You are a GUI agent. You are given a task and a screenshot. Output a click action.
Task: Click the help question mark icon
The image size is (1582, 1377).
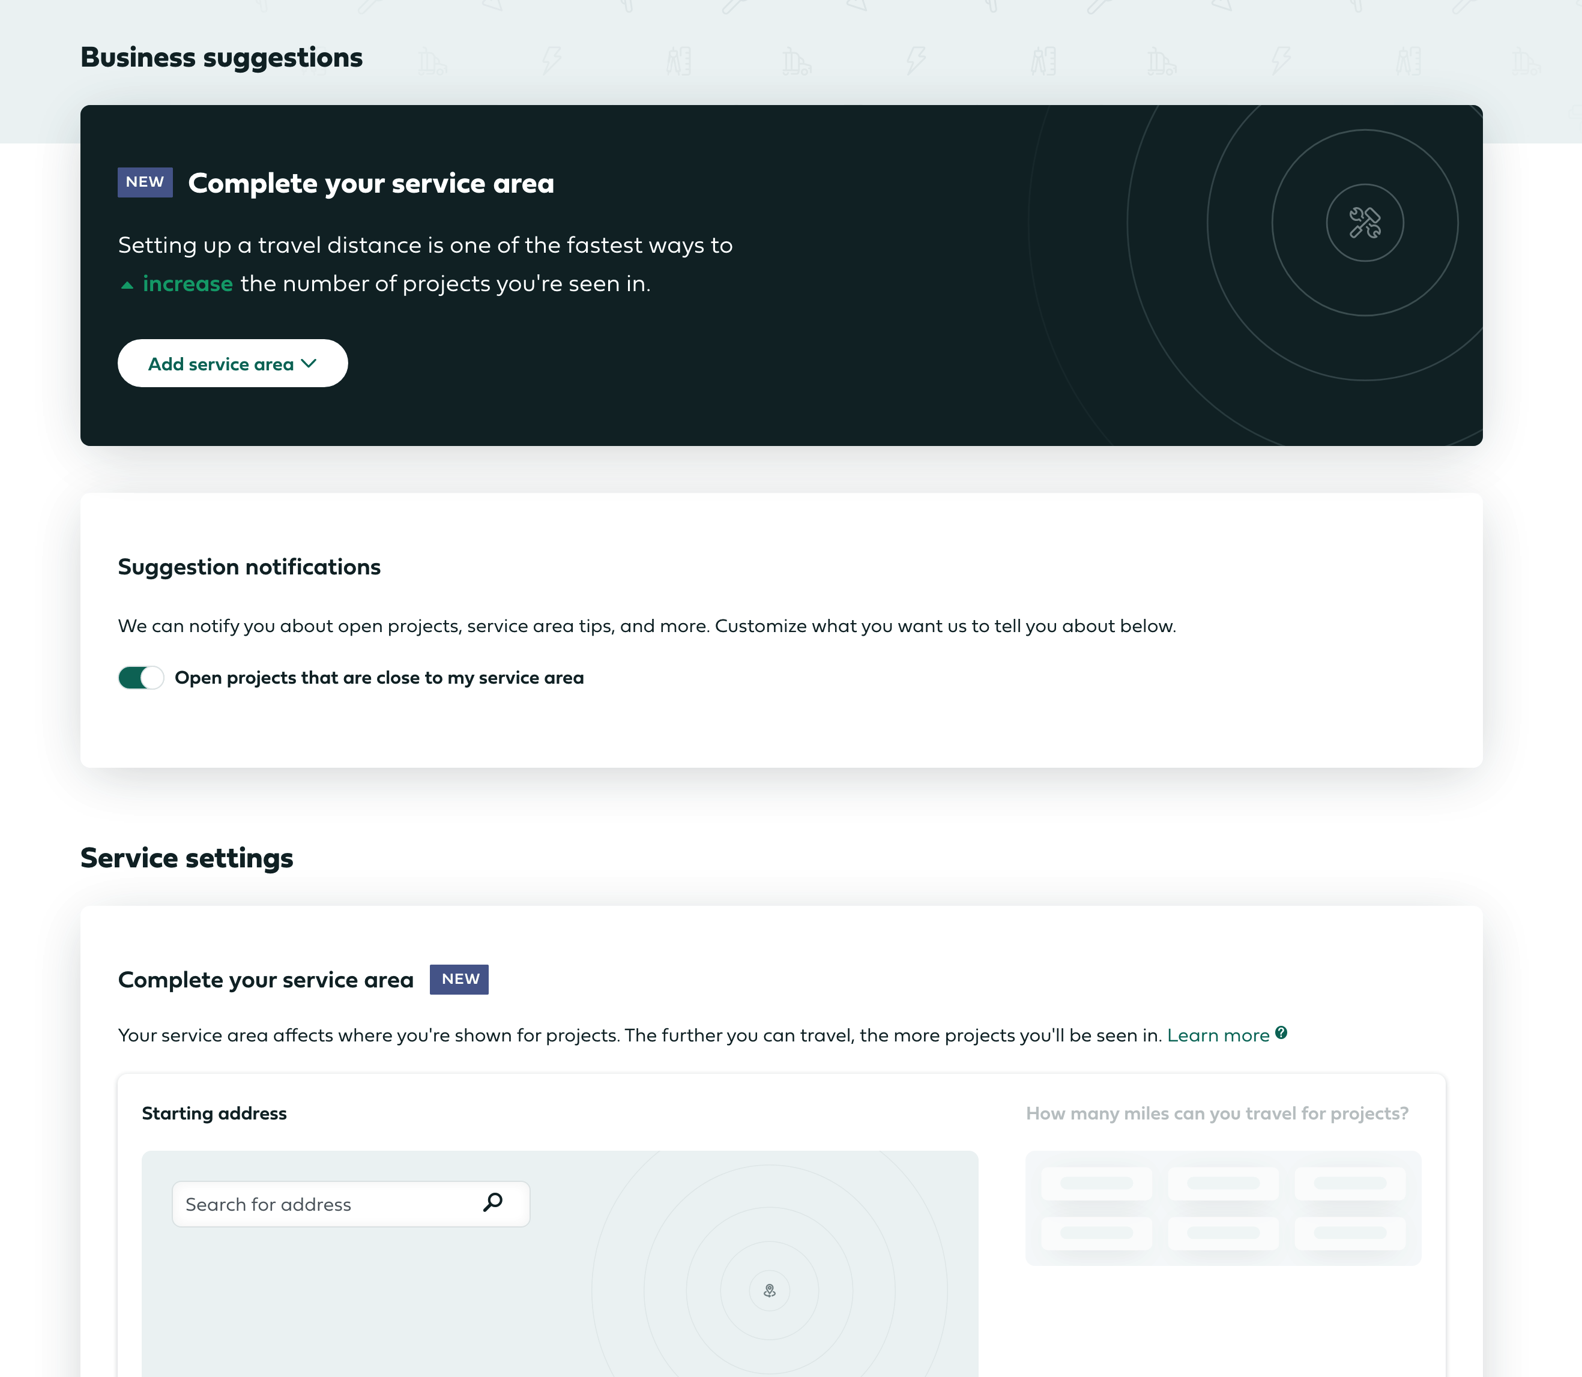(x=1281, y=1032)
